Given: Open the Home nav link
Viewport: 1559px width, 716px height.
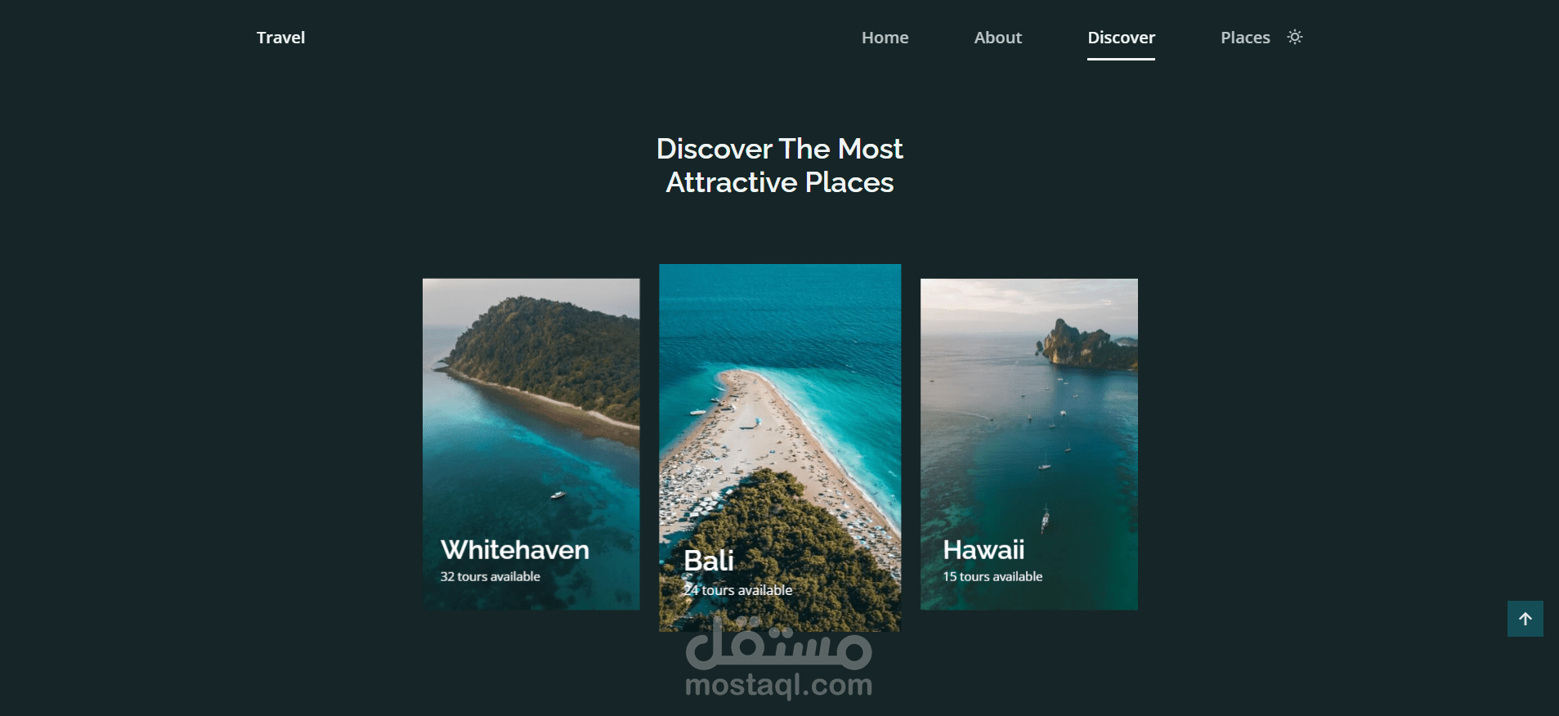Looking at the screenshot, I should 885,38.
